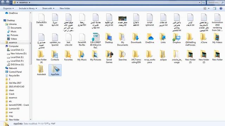Select the twinmotion 2018 rendering file

(217, 22)
